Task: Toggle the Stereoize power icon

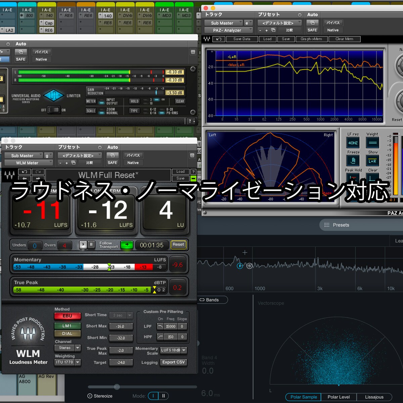Action: (x=90, y=396)
